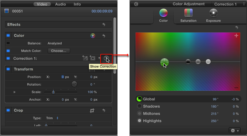Viewport: 247px width, 136px height.
Task: Select the Audio inspector tab
Action: [60, 4]
